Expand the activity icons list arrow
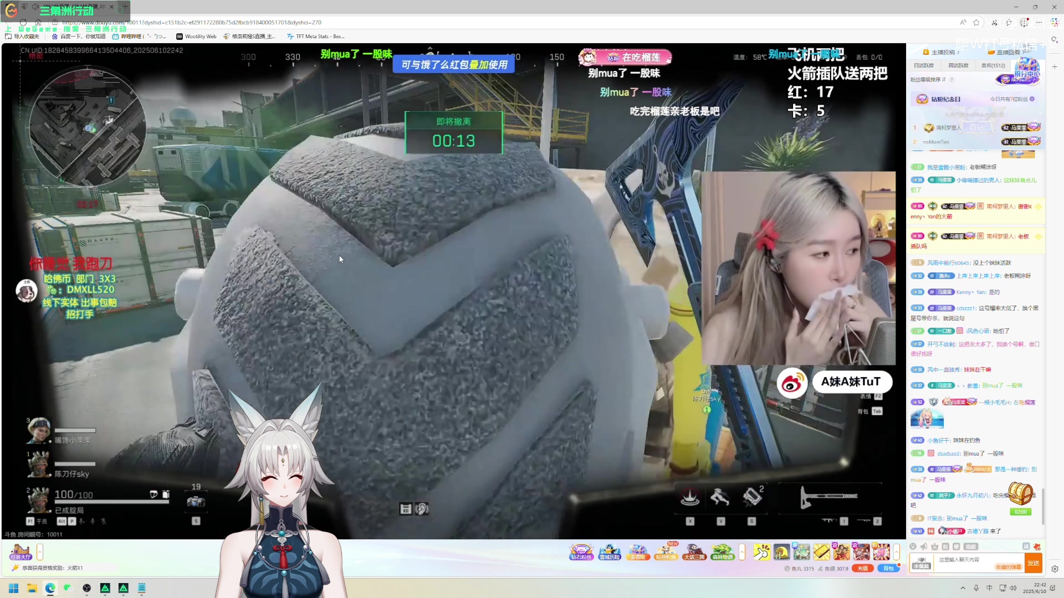 [742, 552]
